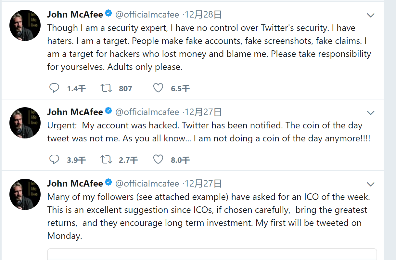Open the attached card below ICO tweet
Image resolution: width=396 pixels, height=260 pixels.
click(212, 254)
